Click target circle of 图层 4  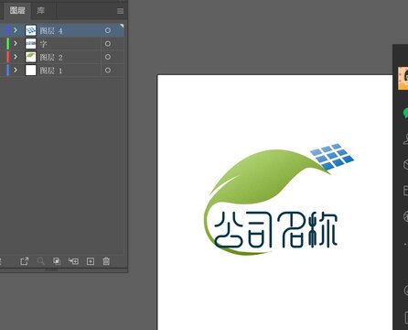click(108, 30)
